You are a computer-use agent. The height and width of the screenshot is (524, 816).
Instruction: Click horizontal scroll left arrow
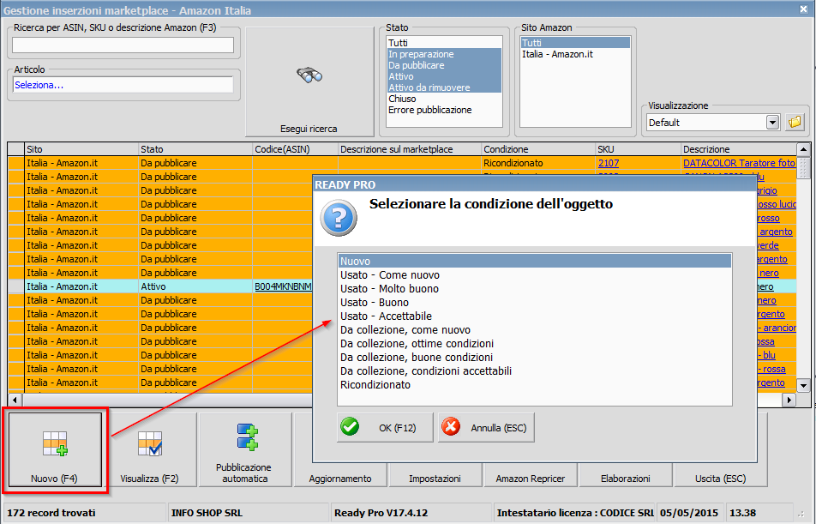tap(15, 400)
